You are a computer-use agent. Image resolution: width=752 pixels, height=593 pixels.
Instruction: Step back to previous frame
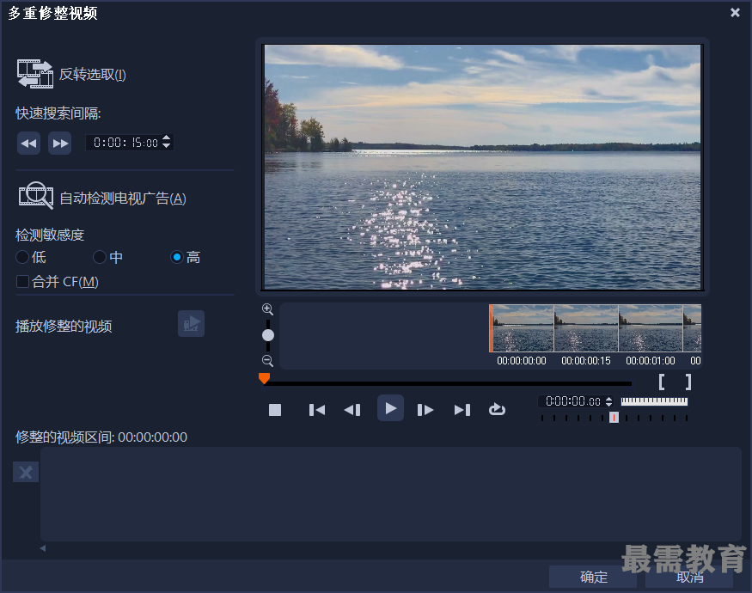(352, 410)
